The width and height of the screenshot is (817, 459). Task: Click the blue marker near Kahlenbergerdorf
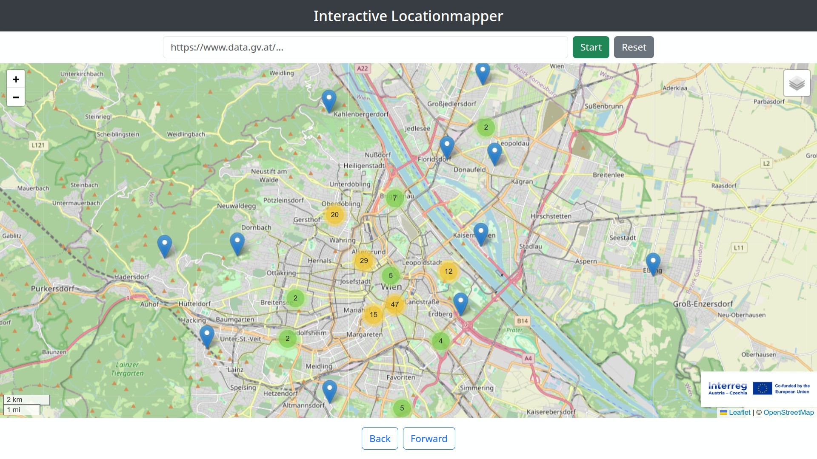(x=329, y=101)
